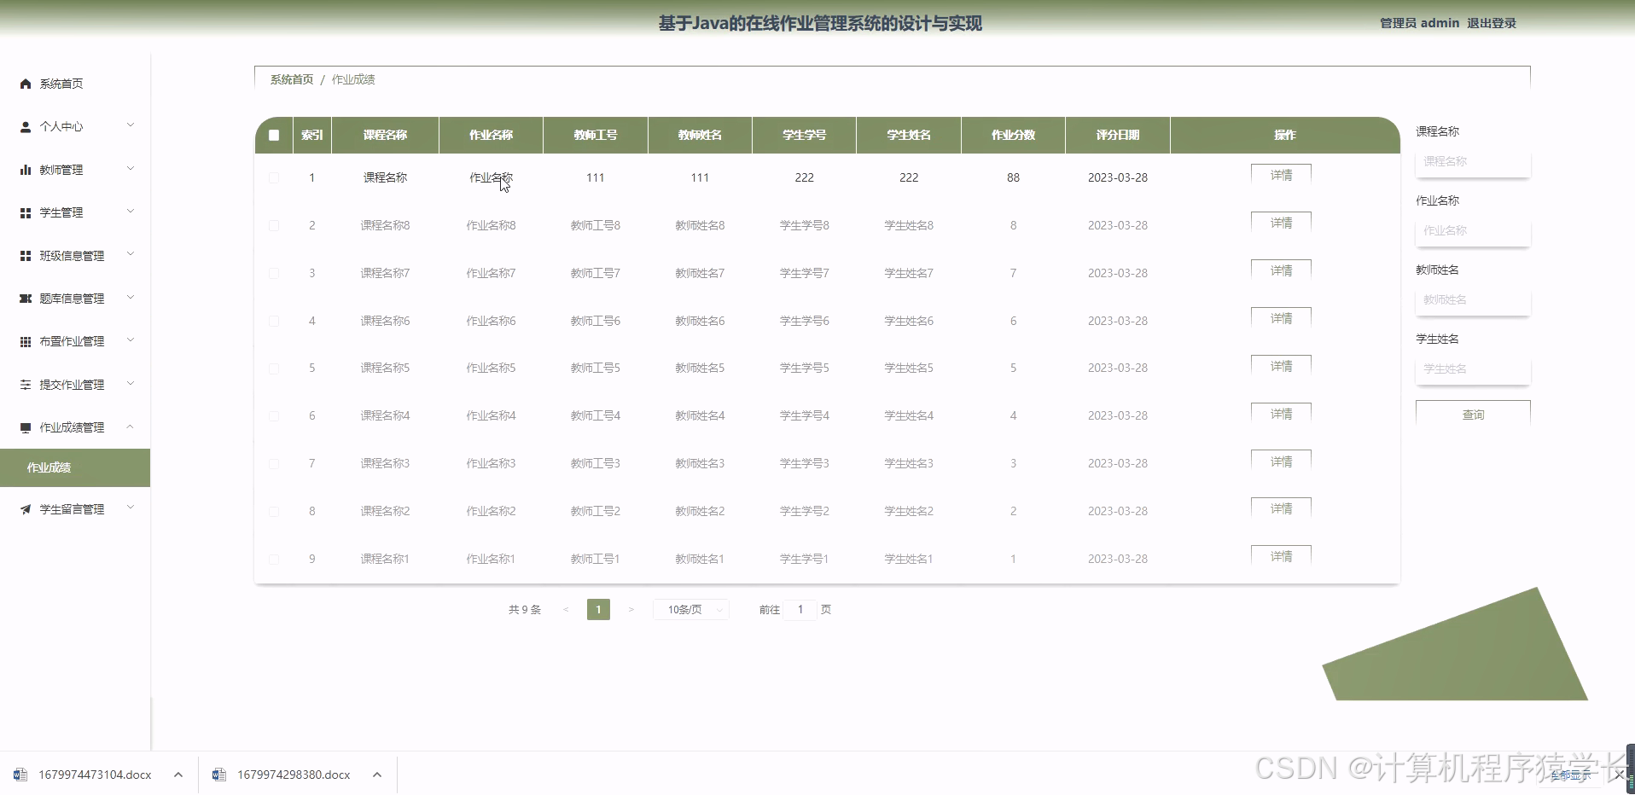The height and width of the screenshot is (795, 1635).
Task: Check the checkbox for row 课程名称2
Action: pyautogui.click(x=274, y=511)
